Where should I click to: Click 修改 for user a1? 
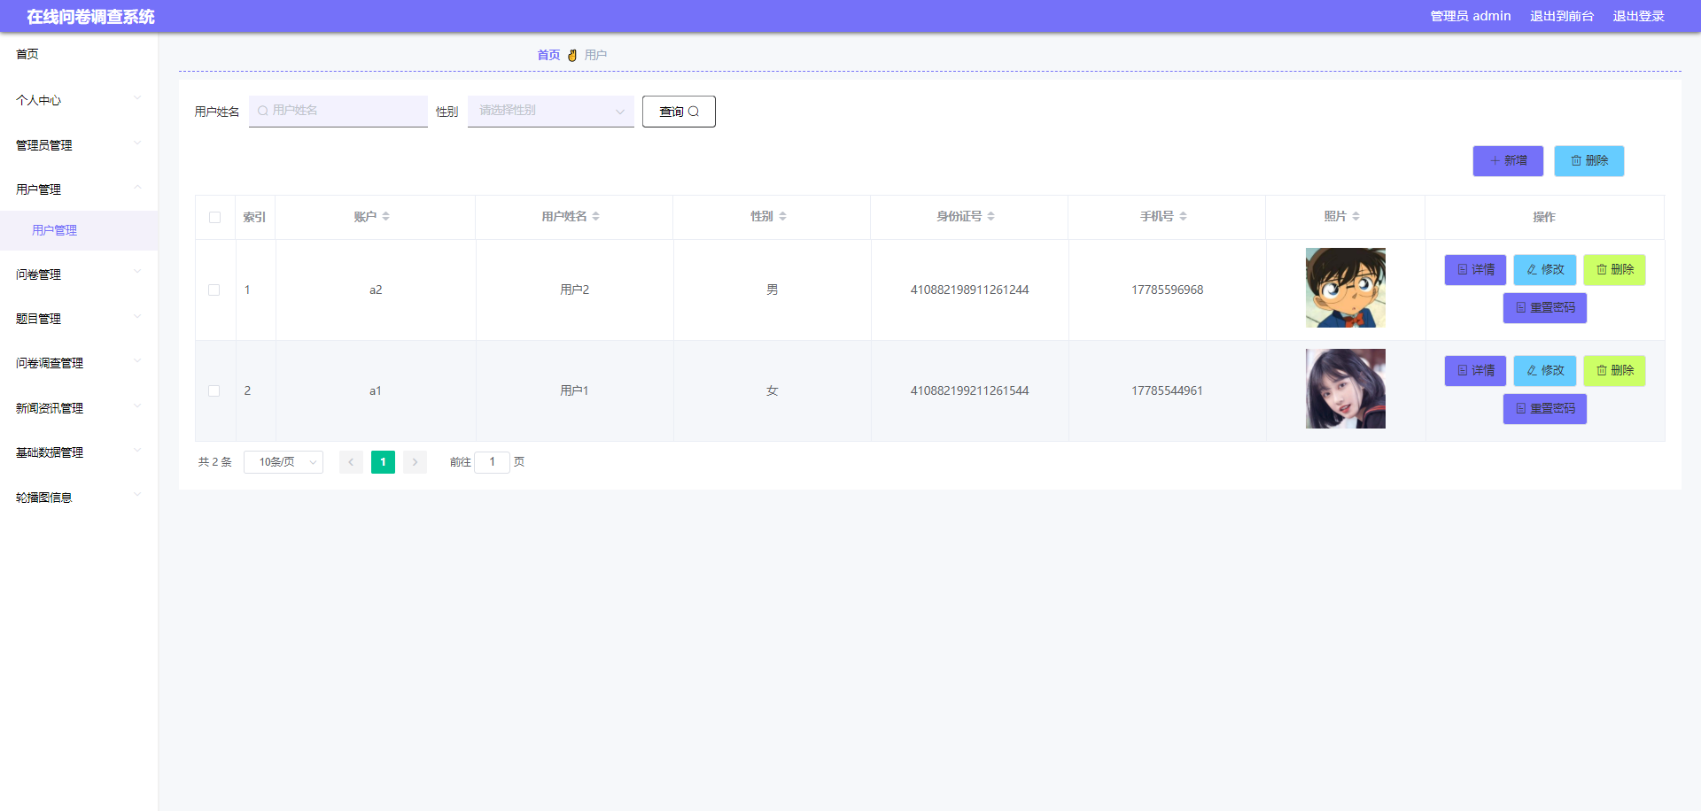point(1545,371)
